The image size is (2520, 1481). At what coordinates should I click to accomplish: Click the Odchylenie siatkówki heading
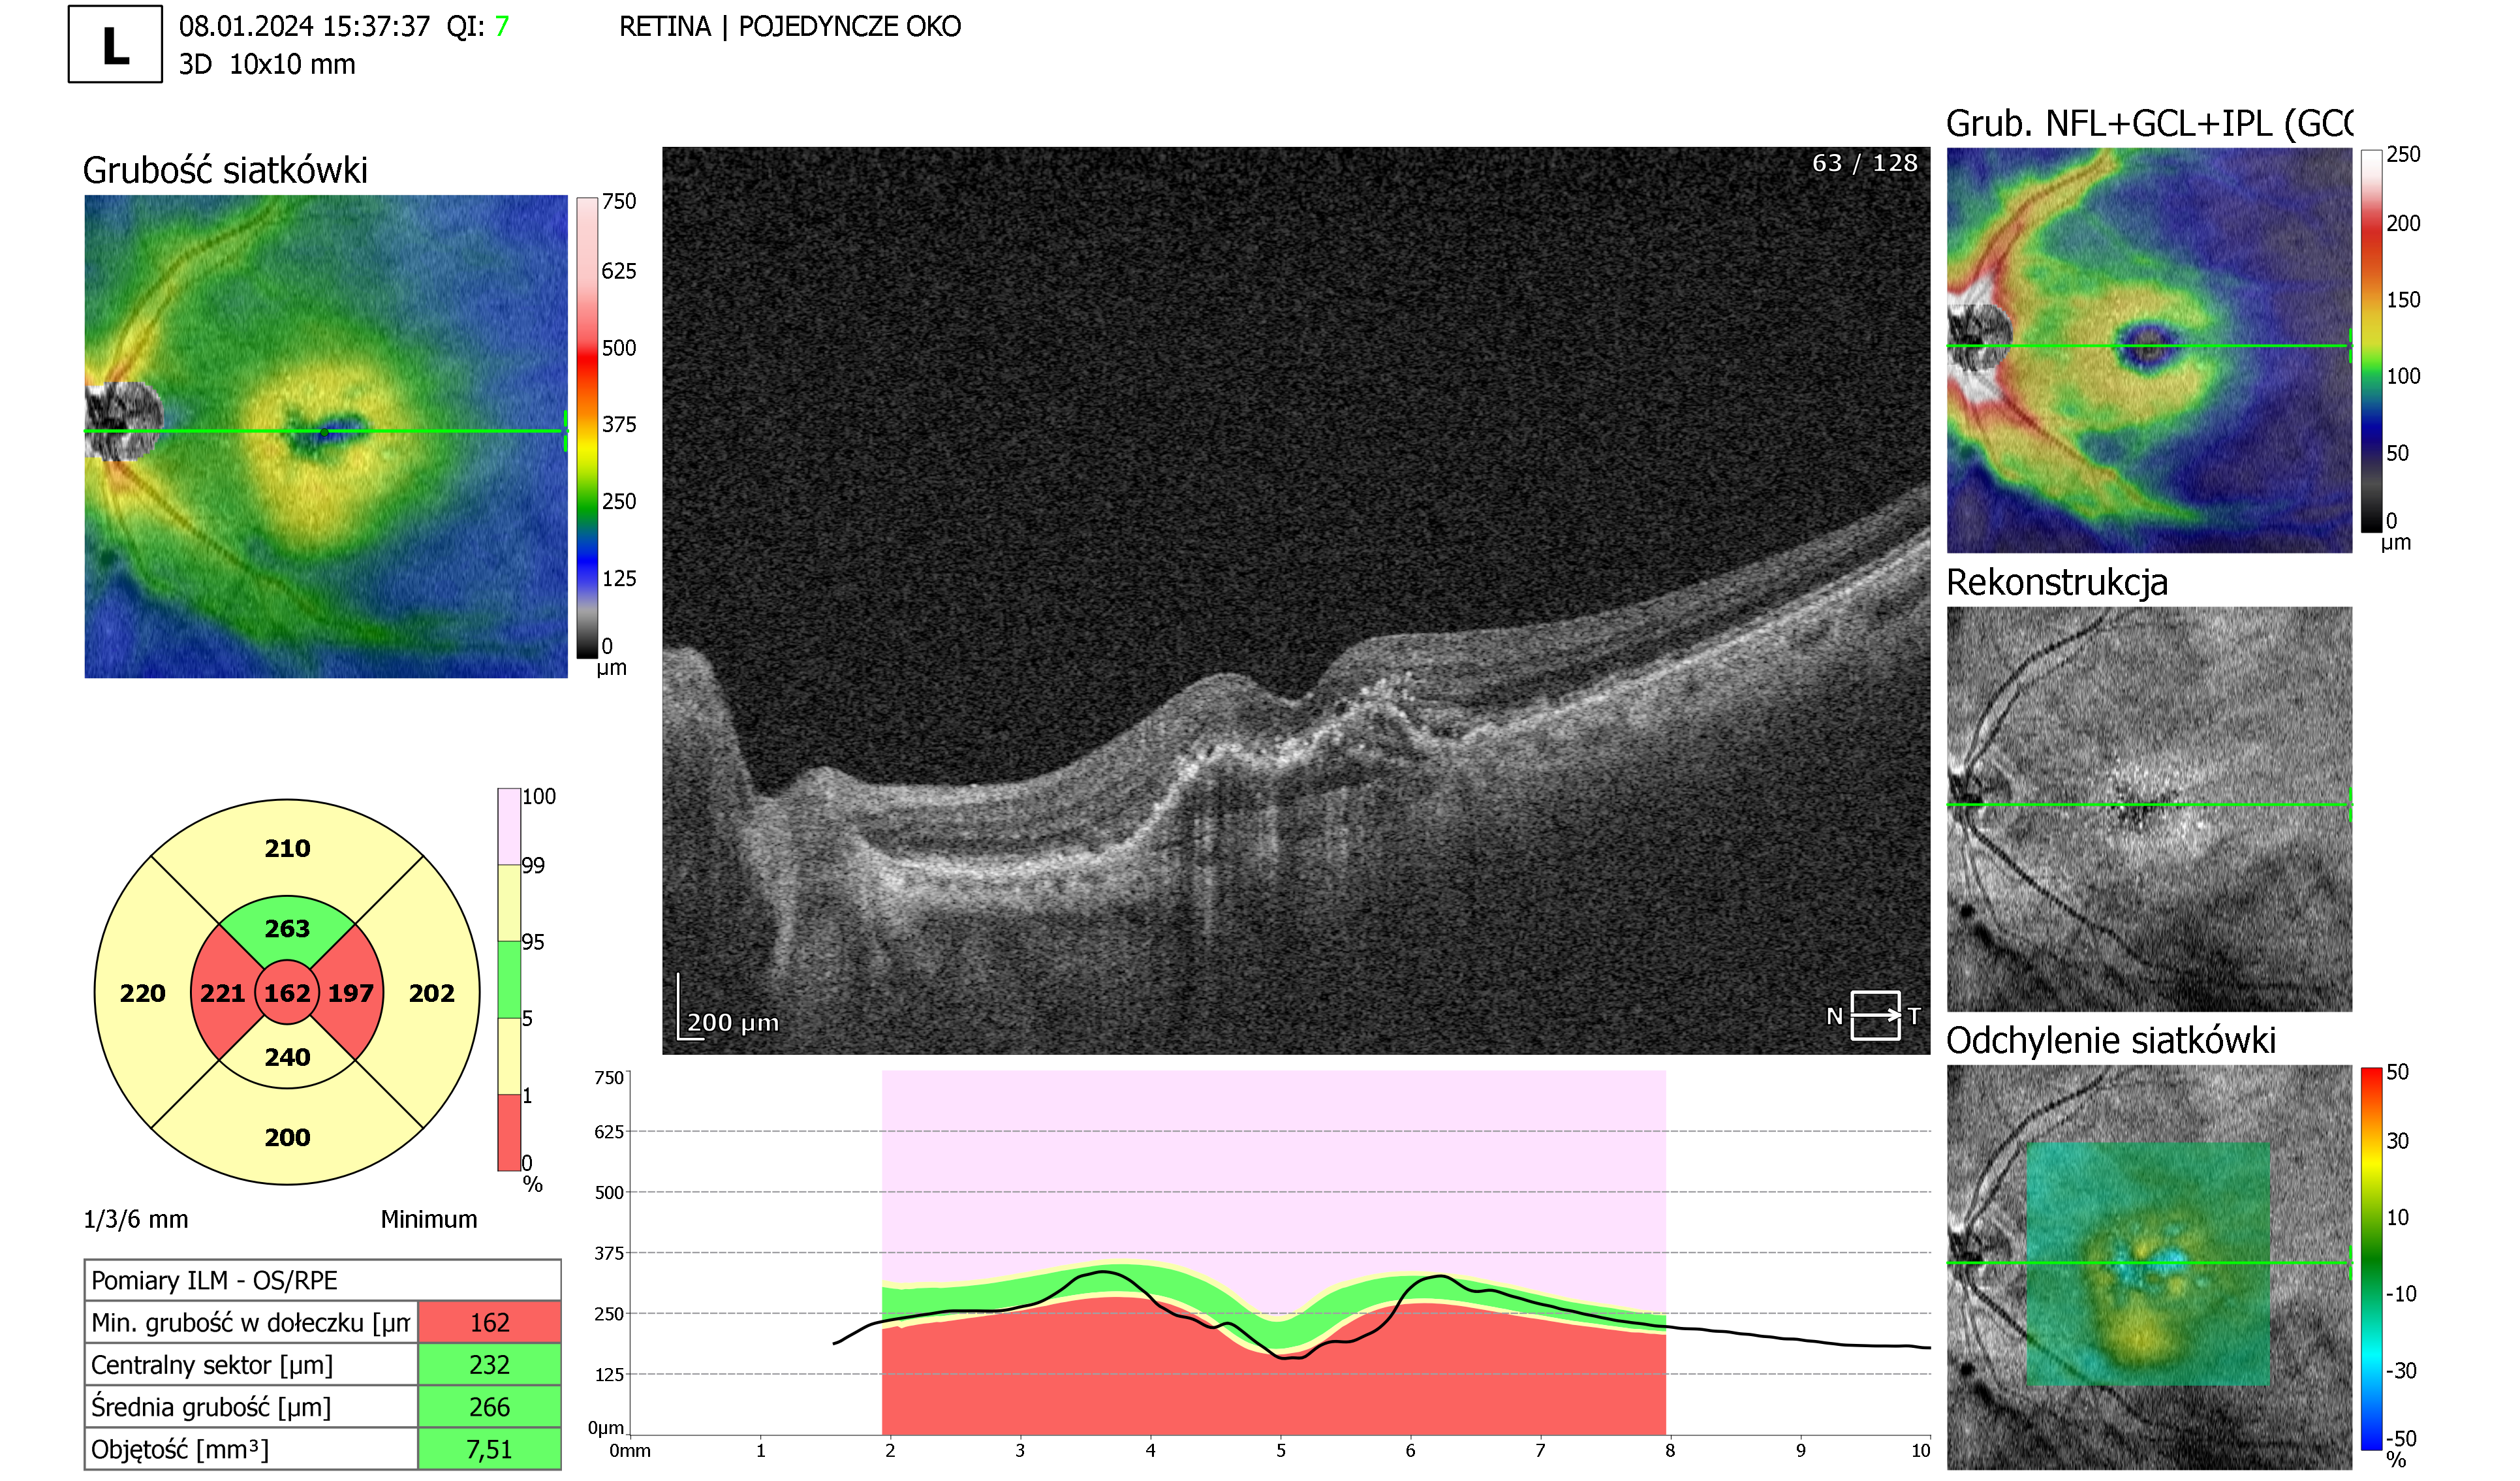2111,1041
